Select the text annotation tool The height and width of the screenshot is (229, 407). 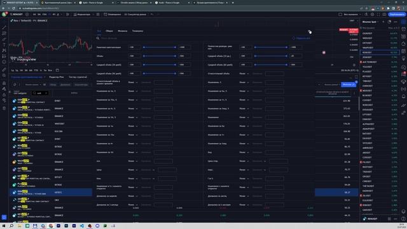click(4, 45)
